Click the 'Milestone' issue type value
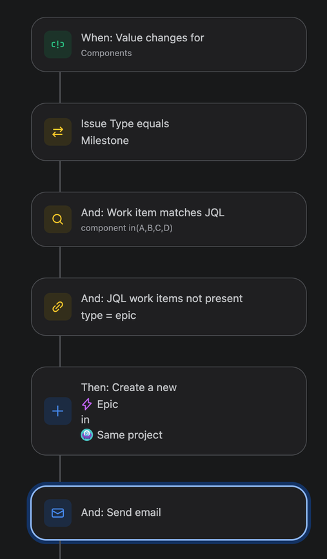Screen dimensions: 327x559 coord(105,141)
